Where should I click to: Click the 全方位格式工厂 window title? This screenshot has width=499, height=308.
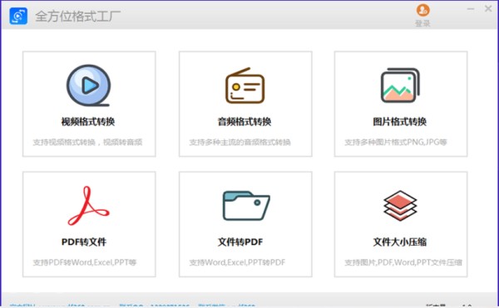(77, 17)
